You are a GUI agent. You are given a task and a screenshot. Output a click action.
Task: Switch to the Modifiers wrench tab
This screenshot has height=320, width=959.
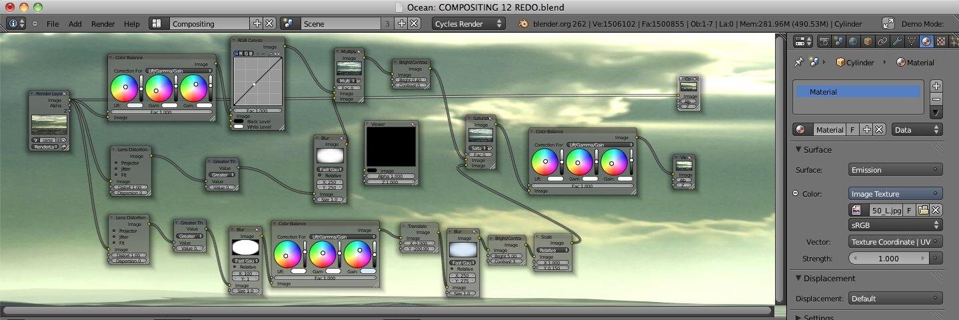tap(897, 41)
